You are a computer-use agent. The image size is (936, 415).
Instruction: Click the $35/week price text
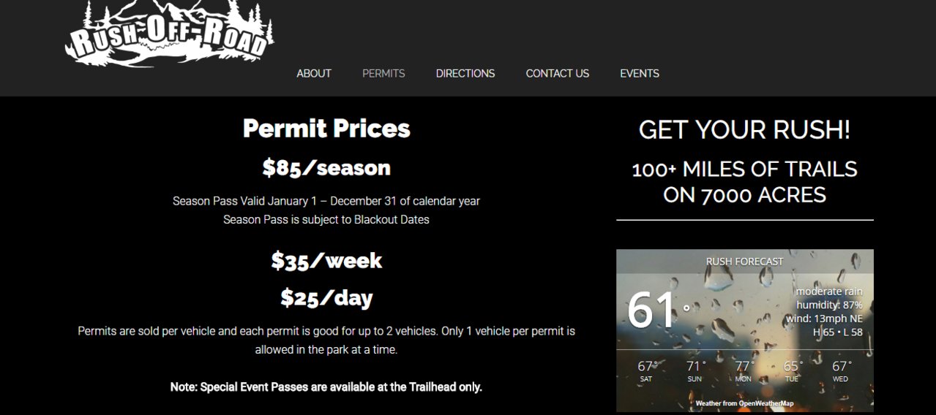tap(326, 261)
